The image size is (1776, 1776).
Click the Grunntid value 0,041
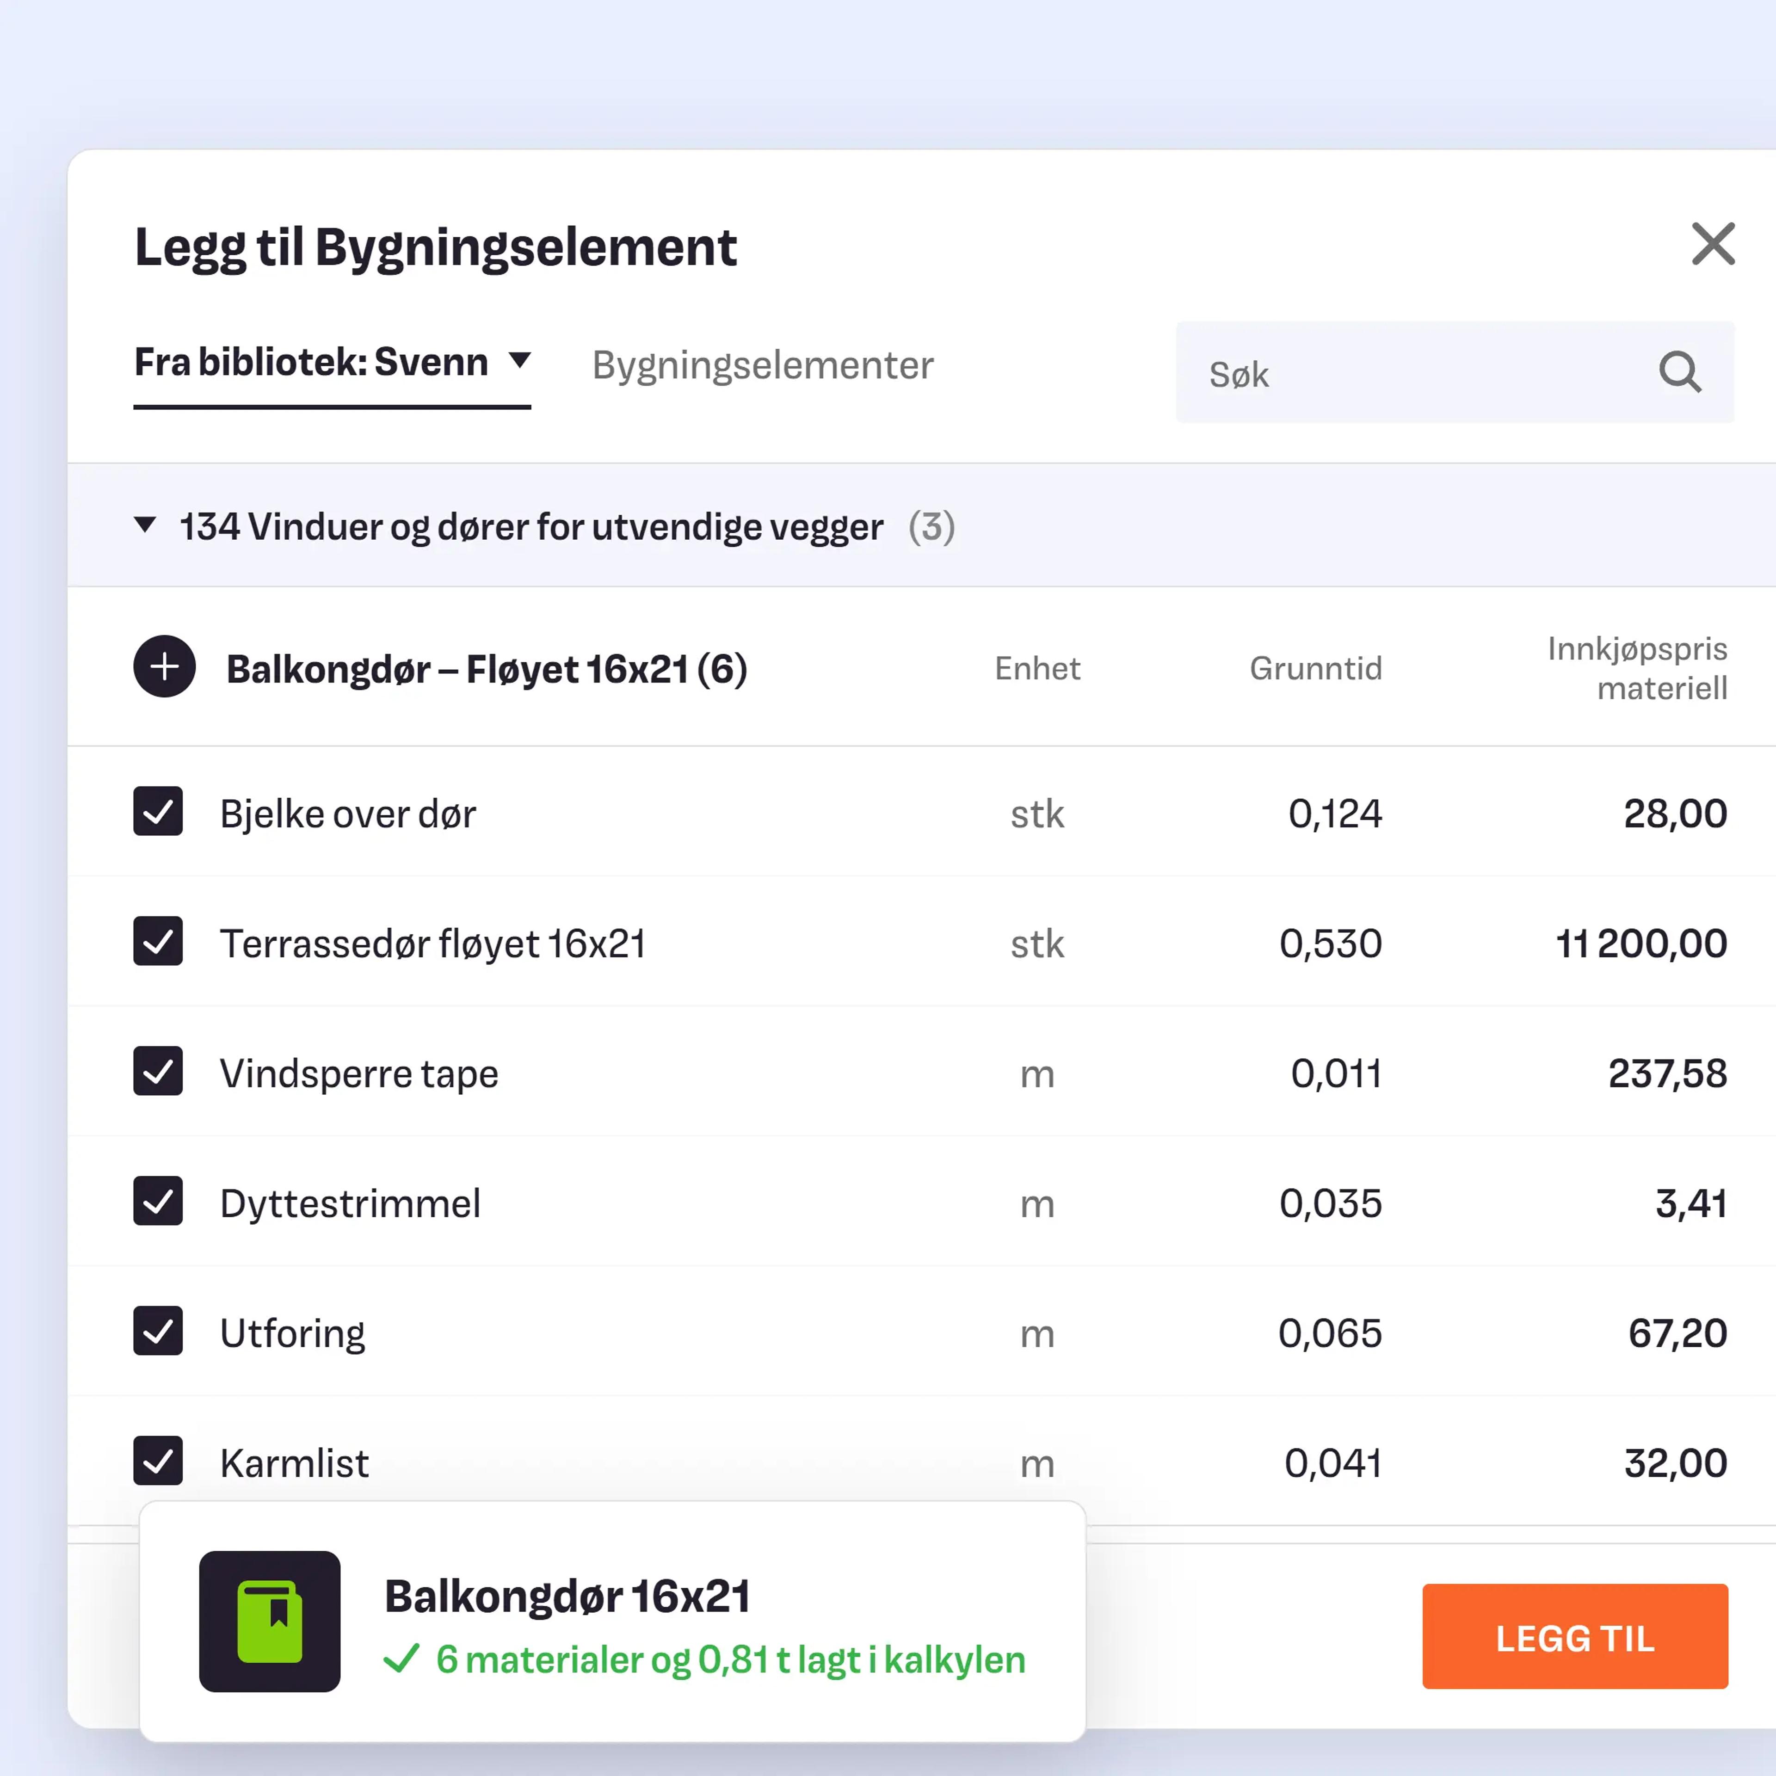pyautogui.click(x=1333, y=1463)
